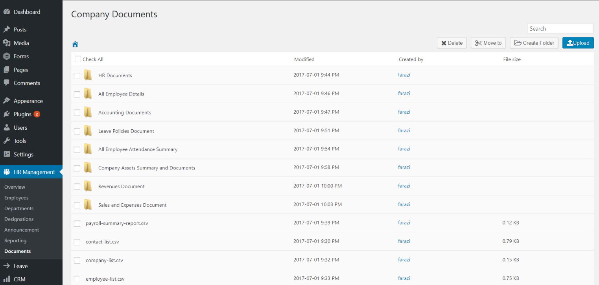Image resolution: width=599 pixels, height=285 pixels.
Task: Click the Plugins plug icon
Action: [7, 114]
